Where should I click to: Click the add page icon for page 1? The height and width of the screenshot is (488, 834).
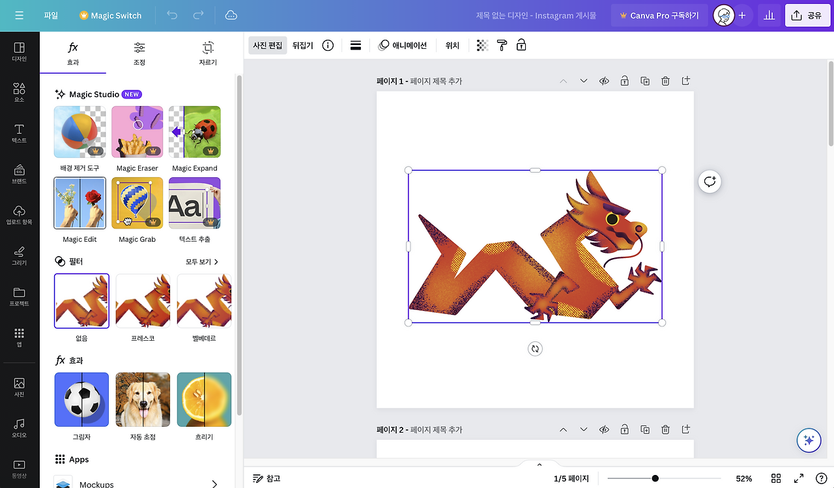[685, 81]
